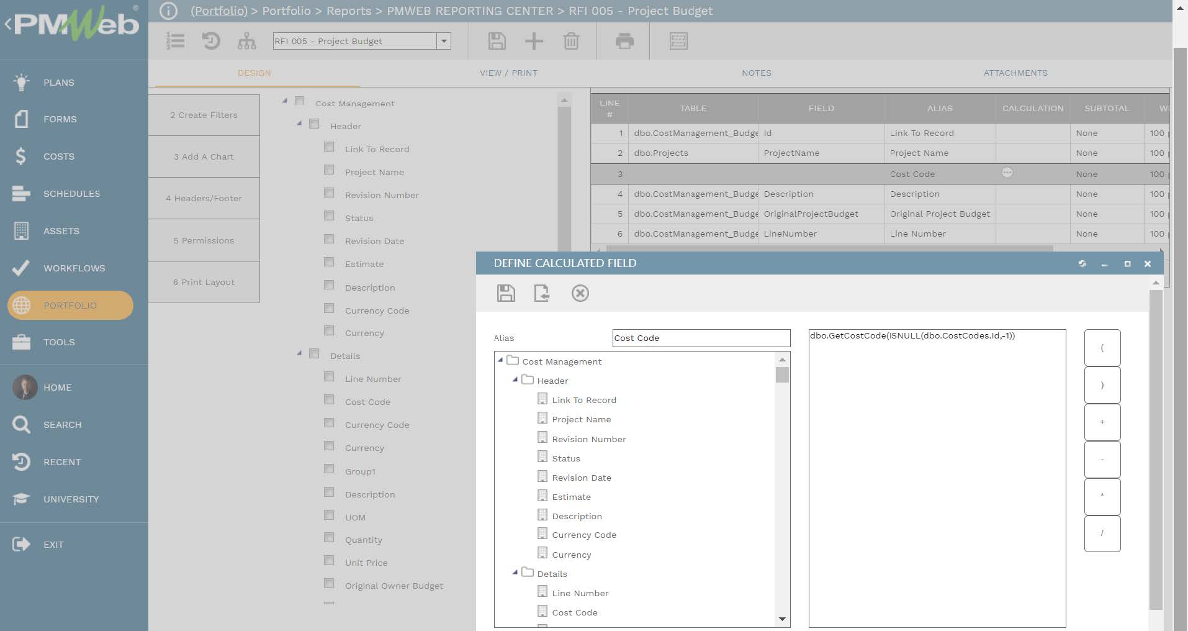Viewport: 1188px width, 631px height.
Task: Click the Alias input field
Action: (701, 338)
